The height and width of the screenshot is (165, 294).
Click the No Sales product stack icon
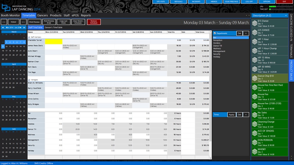point(254,115)
